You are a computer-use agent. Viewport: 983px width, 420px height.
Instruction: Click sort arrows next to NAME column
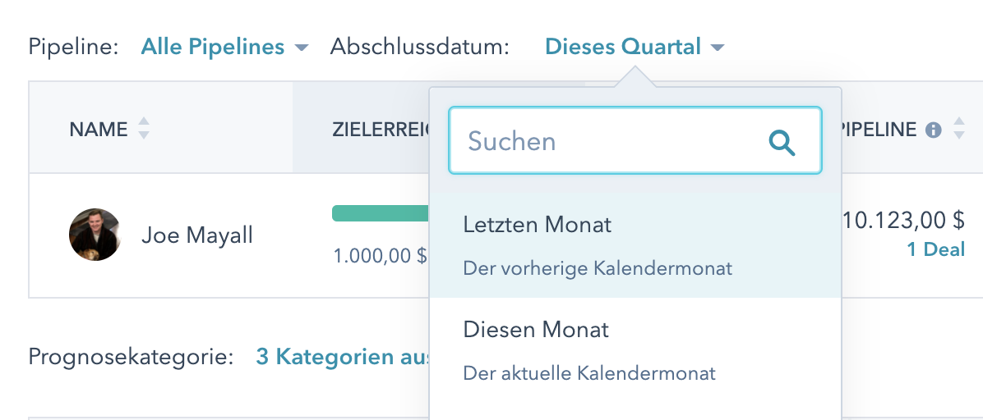coord(144,129)
